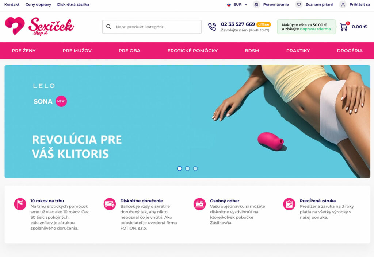374x257 pixels.
Task: Open the shopping cart icon
Action: [344, 27]
